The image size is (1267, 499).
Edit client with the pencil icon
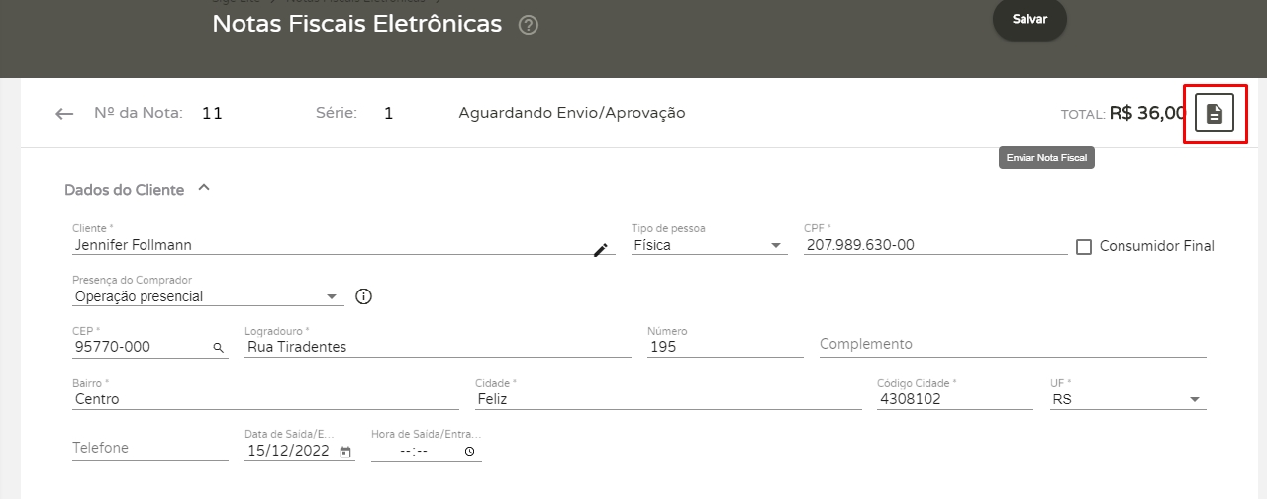click(x=601, y=250)
